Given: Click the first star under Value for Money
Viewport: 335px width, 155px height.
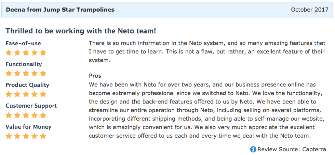Looking at the screenshot, I should [x=9, y=136].
